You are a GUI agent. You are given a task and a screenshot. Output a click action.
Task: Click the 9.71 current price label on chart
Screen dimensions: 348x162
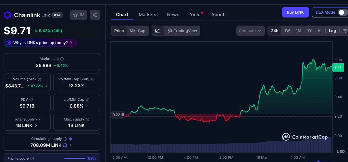pyautogui.click(x=338, y=67)
